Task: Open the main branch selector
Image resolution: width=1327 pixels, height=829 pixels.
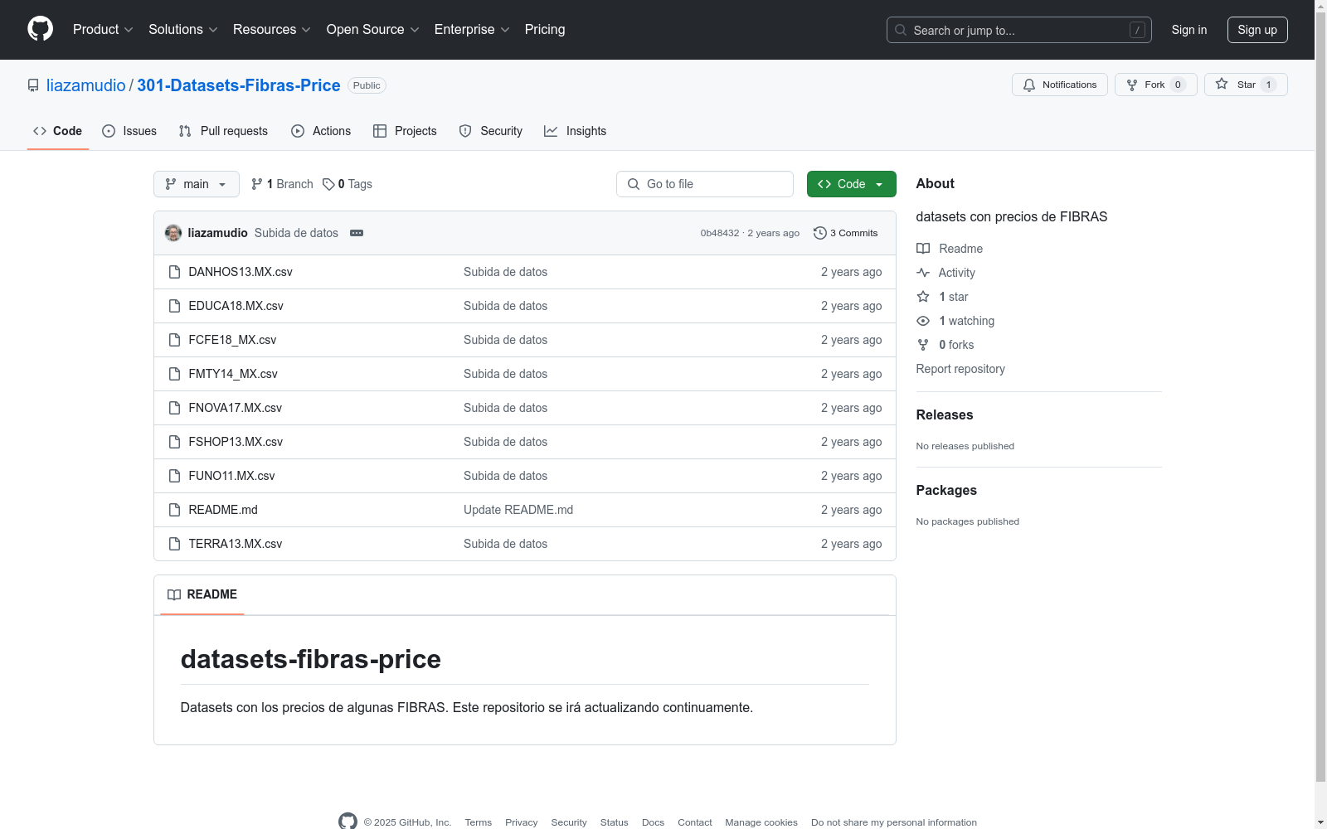Action: pos(197,184)
